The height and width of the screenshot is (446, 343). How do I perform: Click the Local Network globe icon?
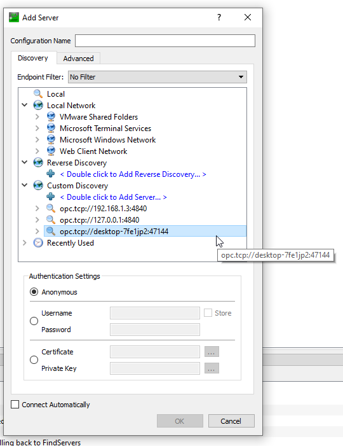(x=37, y=105)
